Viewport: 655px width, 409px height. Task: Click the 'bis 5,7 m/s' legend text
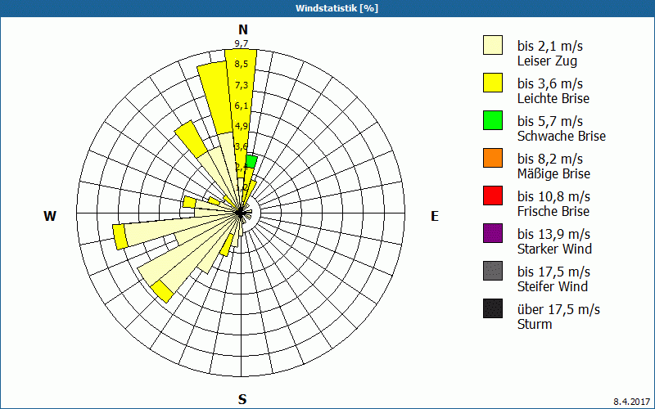click(549, 120)
